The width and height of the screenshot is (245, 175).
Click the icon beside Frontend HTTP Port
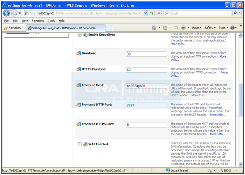pos(78,105)
